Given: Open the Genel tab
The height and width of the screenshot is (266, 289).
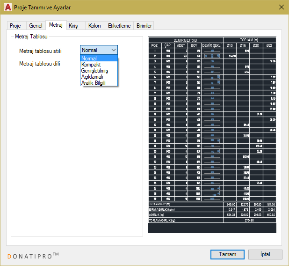Looking at the screenshot, I should tap(36, 26).
